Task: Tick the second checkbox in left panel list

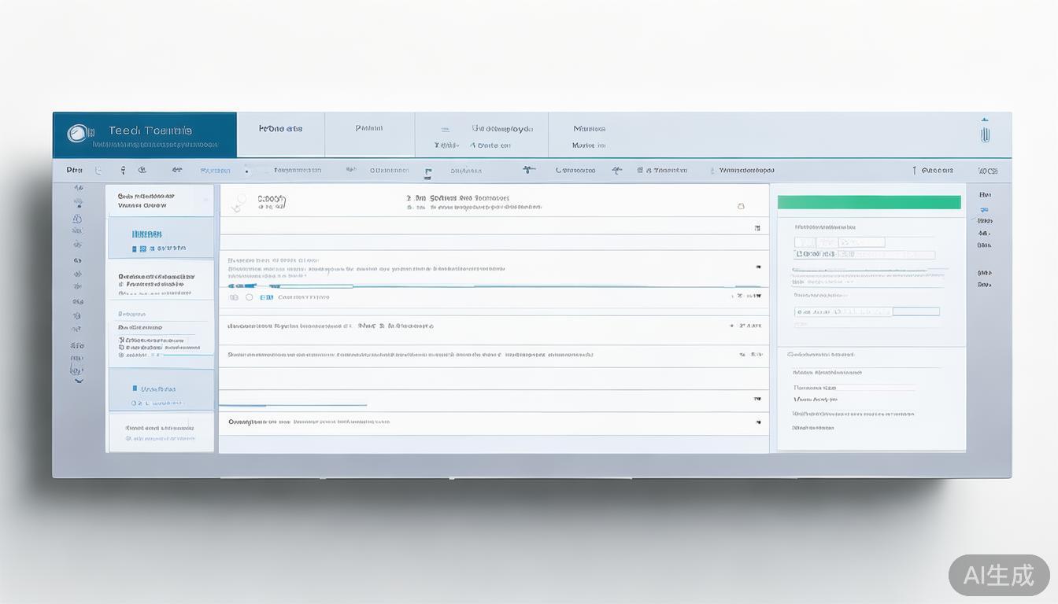Action: (x=121, y=348)
